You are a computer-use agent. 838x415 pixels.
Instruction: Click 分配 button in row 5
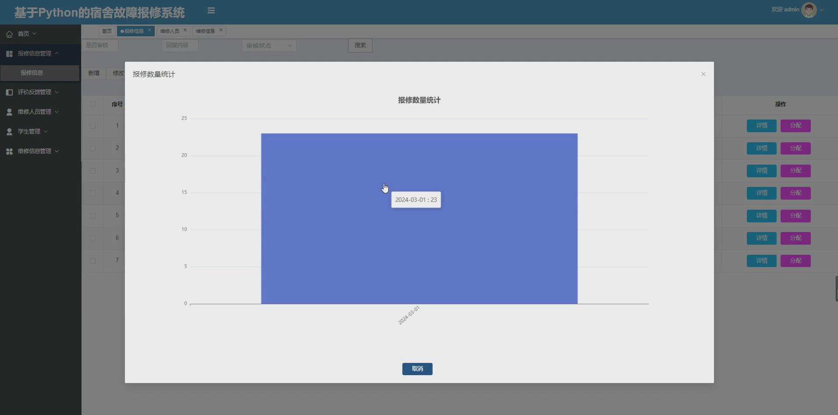click(795, 216)
